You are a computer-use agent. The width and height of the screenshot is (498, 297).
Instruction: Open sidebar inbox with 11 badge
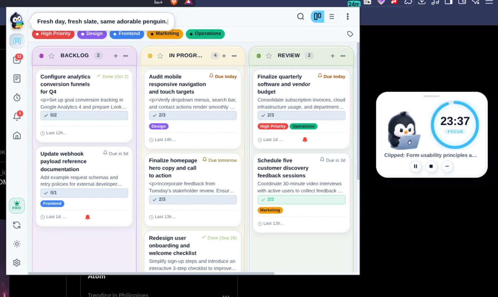[17, 59]
